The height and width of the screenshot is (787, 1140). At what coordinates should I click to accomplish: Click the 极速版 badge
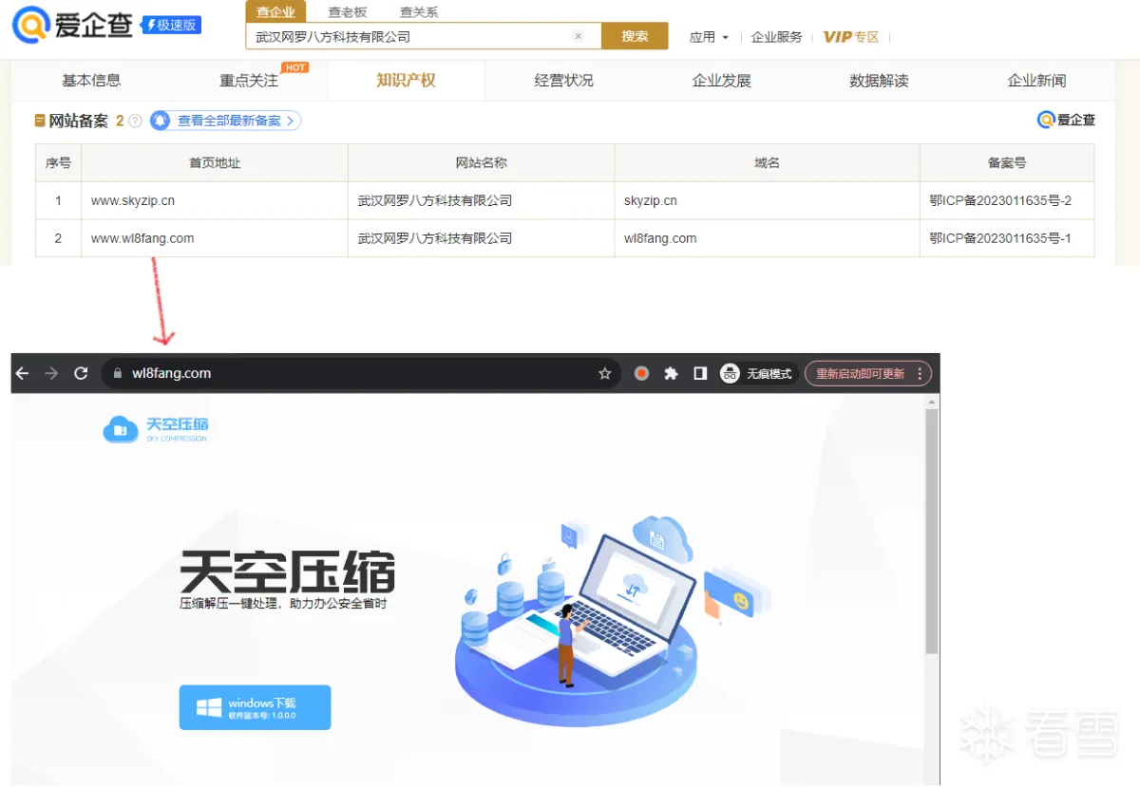tap(171, 26)
